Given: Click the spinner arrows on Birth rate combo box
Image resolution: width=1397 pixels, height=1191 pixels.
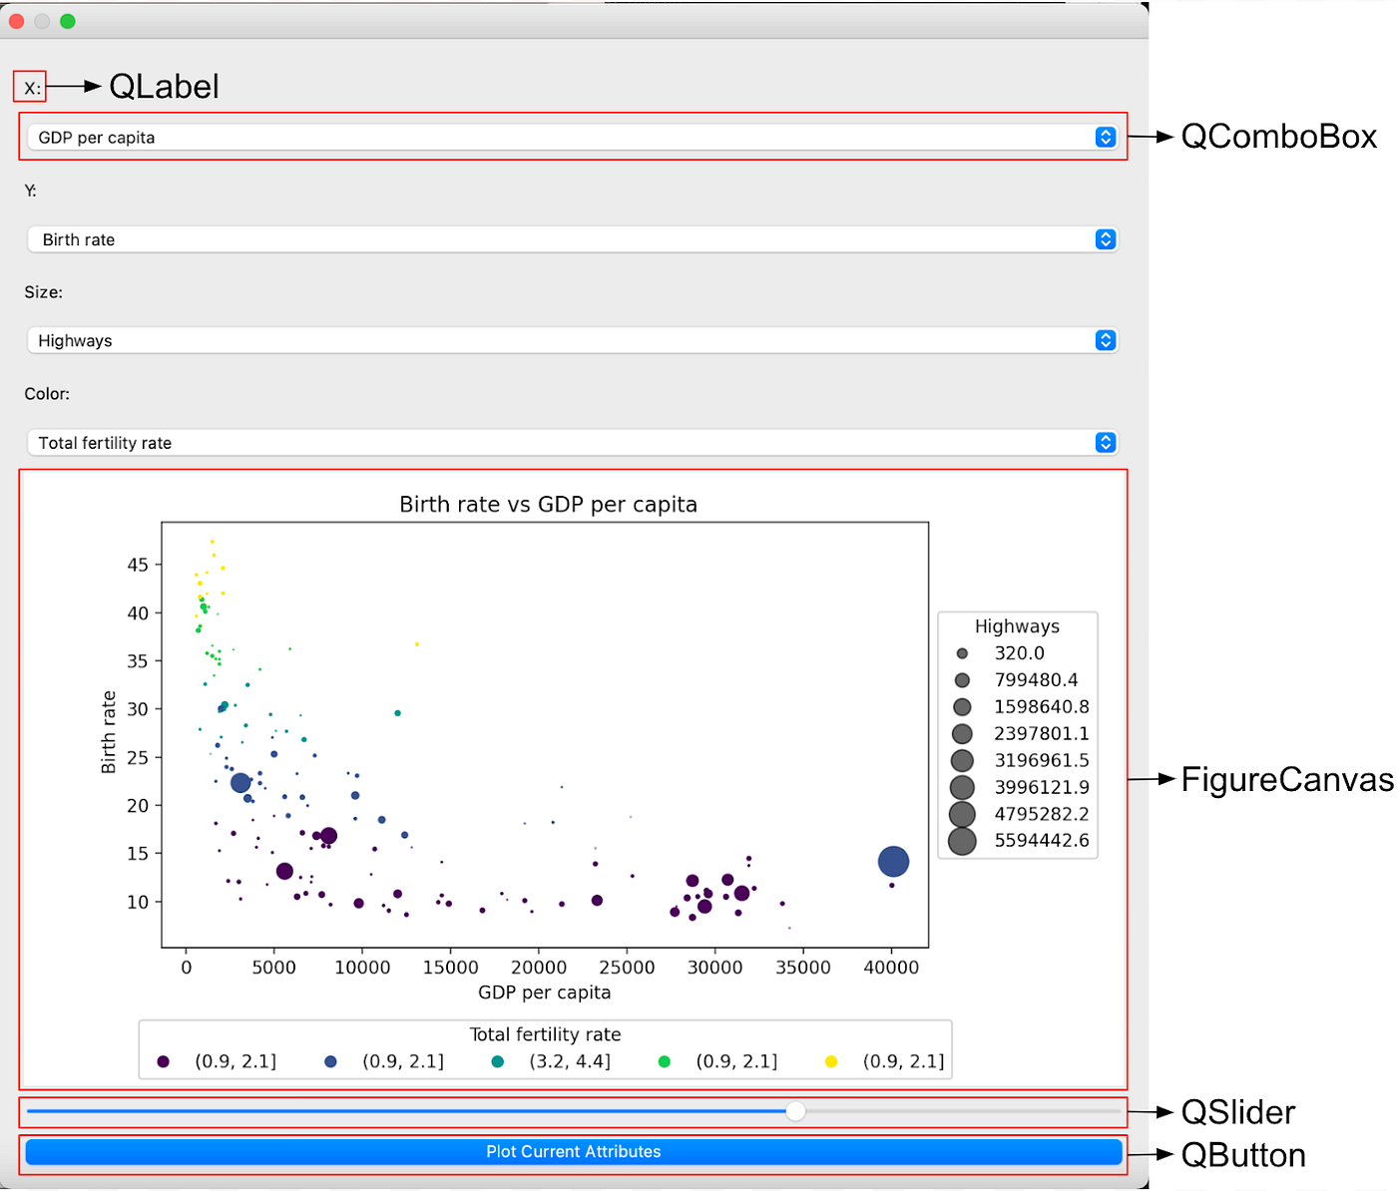Looking at the screenshot, I should point(1105,239).
